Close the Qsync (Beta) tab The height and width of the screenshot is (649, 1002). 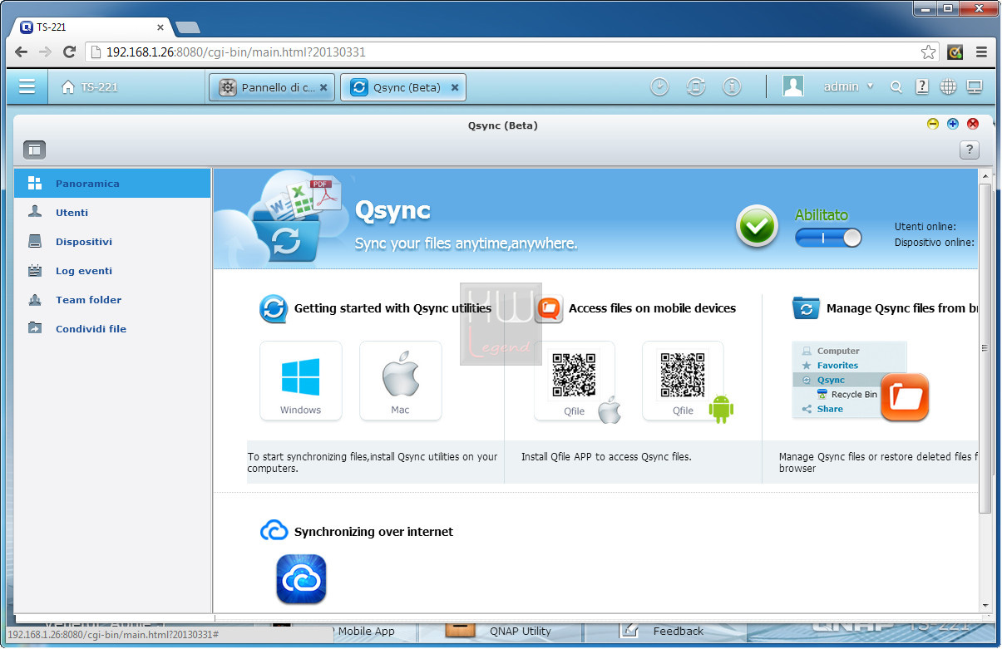[x=455, y=87]
